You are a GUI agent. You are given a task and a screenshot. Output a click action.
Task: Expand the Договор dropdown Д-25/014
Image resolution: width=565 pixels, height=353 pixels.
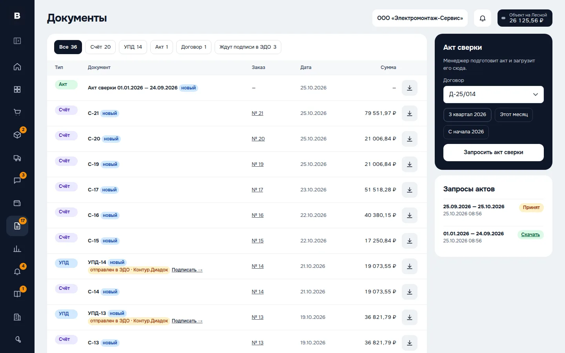coord(494,95)
